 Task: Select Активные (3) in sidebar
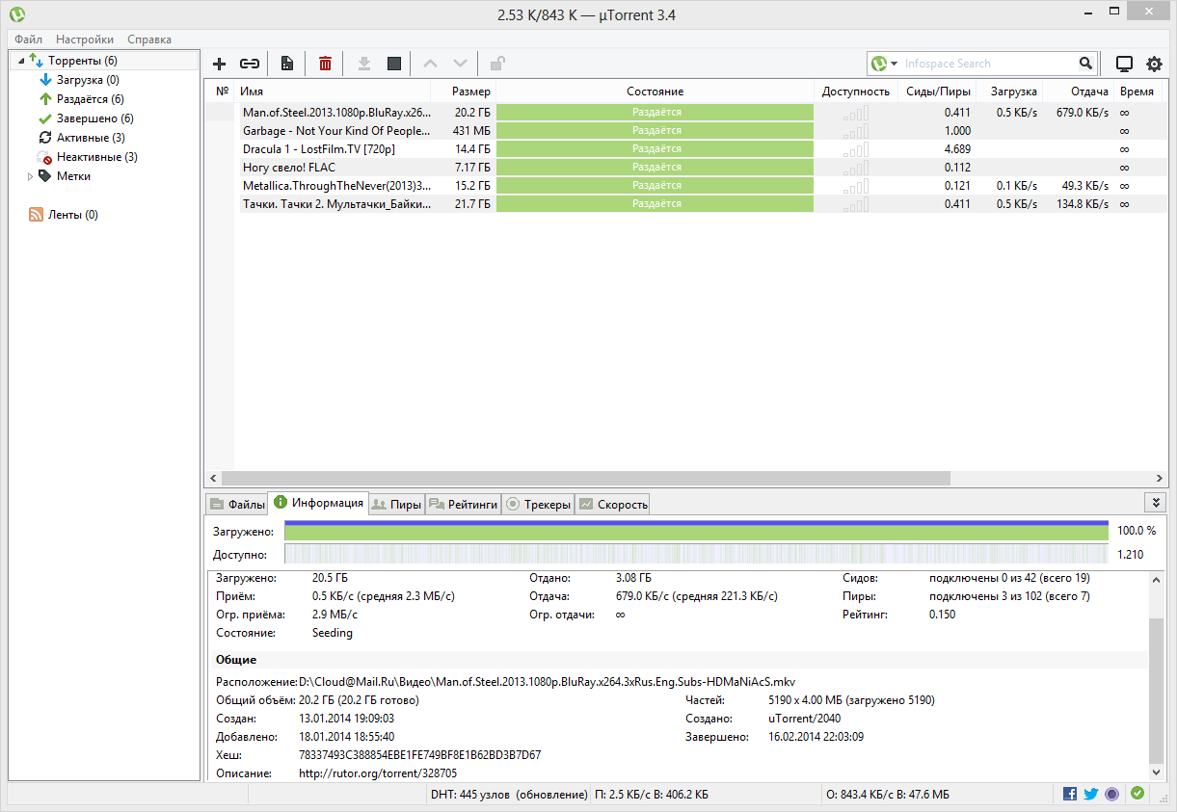pyautogui.click(x=90, y=138)
